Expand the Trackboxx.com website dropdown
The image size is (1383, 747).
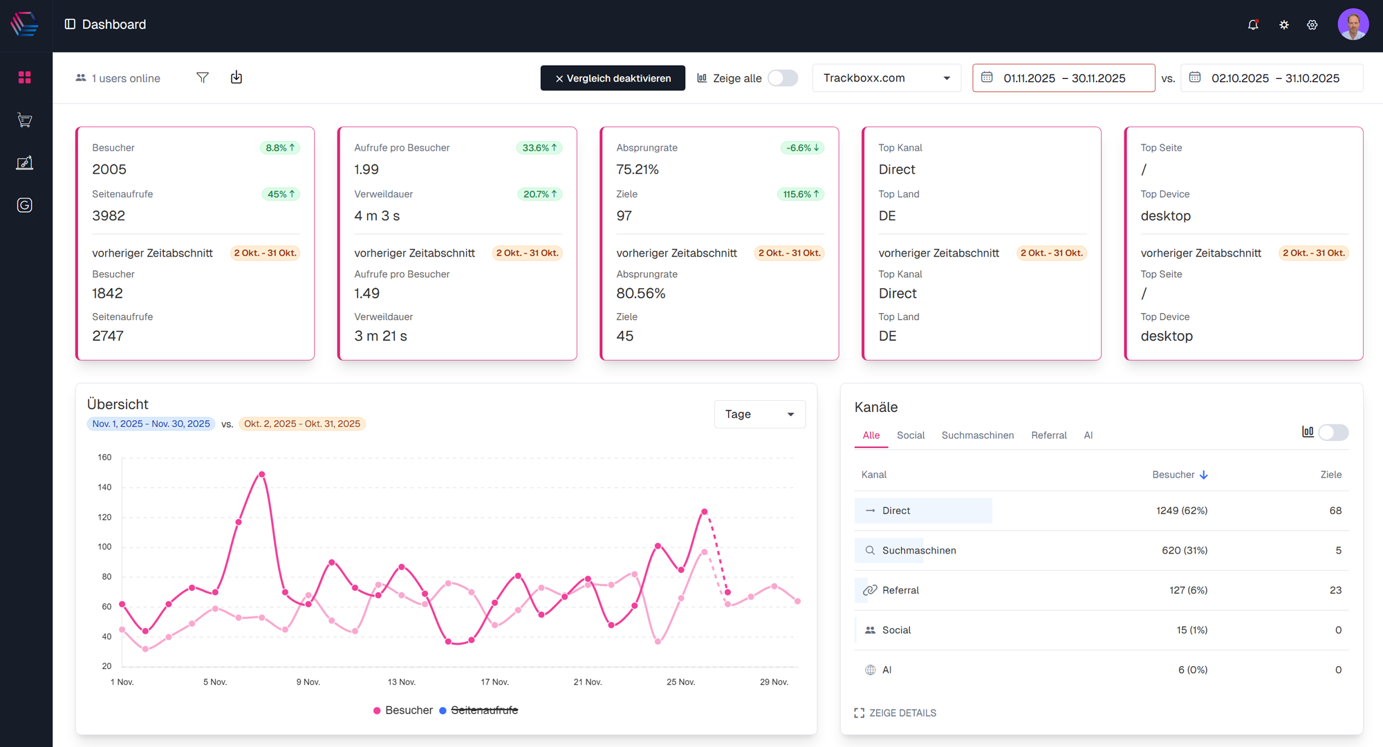[x=887, y=78]
